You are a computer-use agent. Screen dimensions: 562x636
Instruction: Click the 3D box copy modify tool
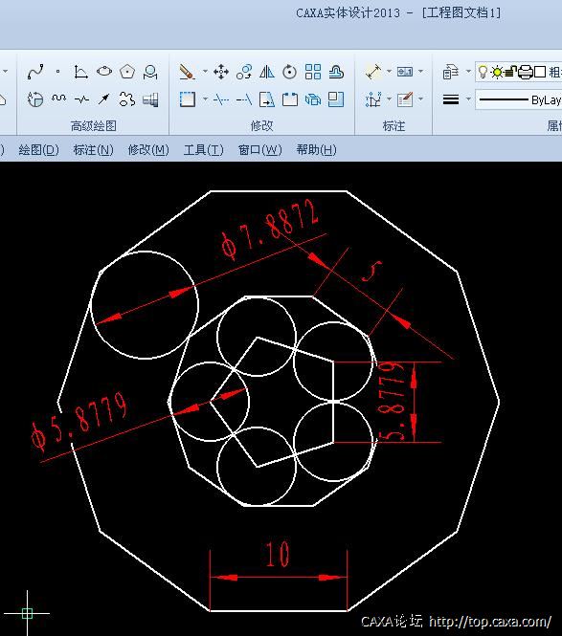point(313,99)
